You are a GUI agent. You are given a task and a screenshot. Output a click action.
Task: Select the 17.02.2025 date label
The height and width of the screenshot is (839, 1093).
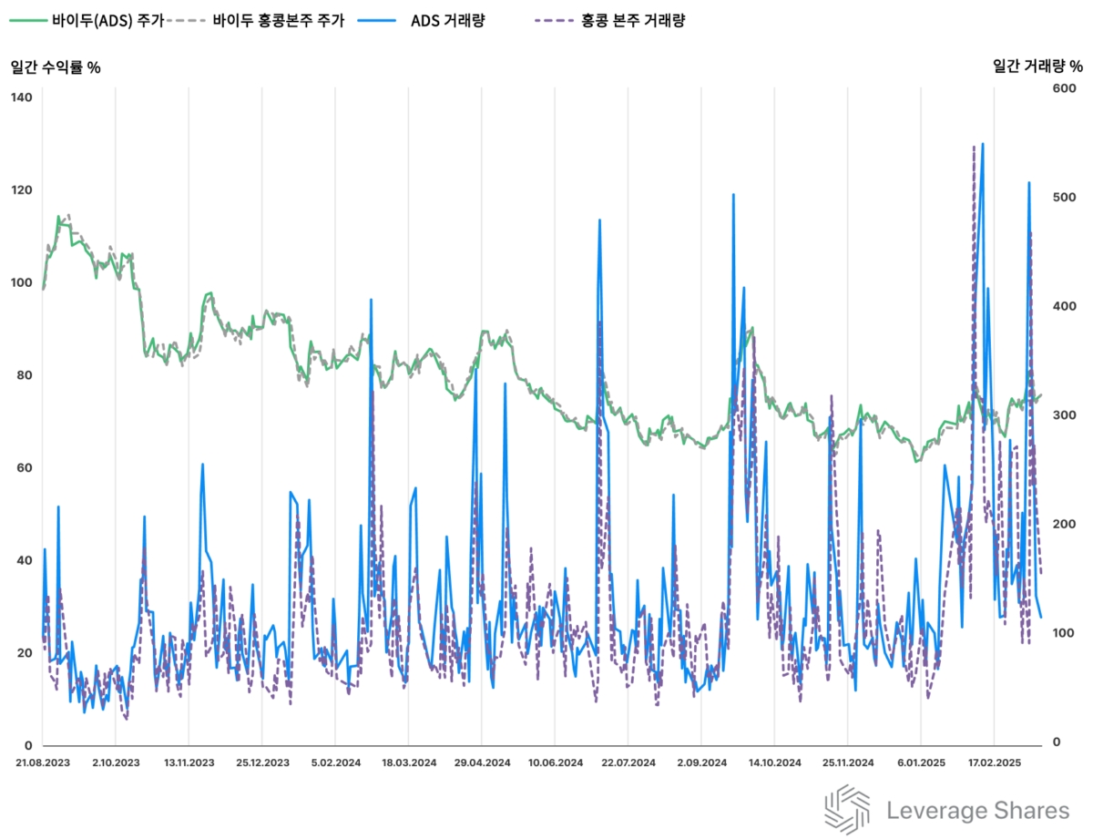(x=994, y=762)
